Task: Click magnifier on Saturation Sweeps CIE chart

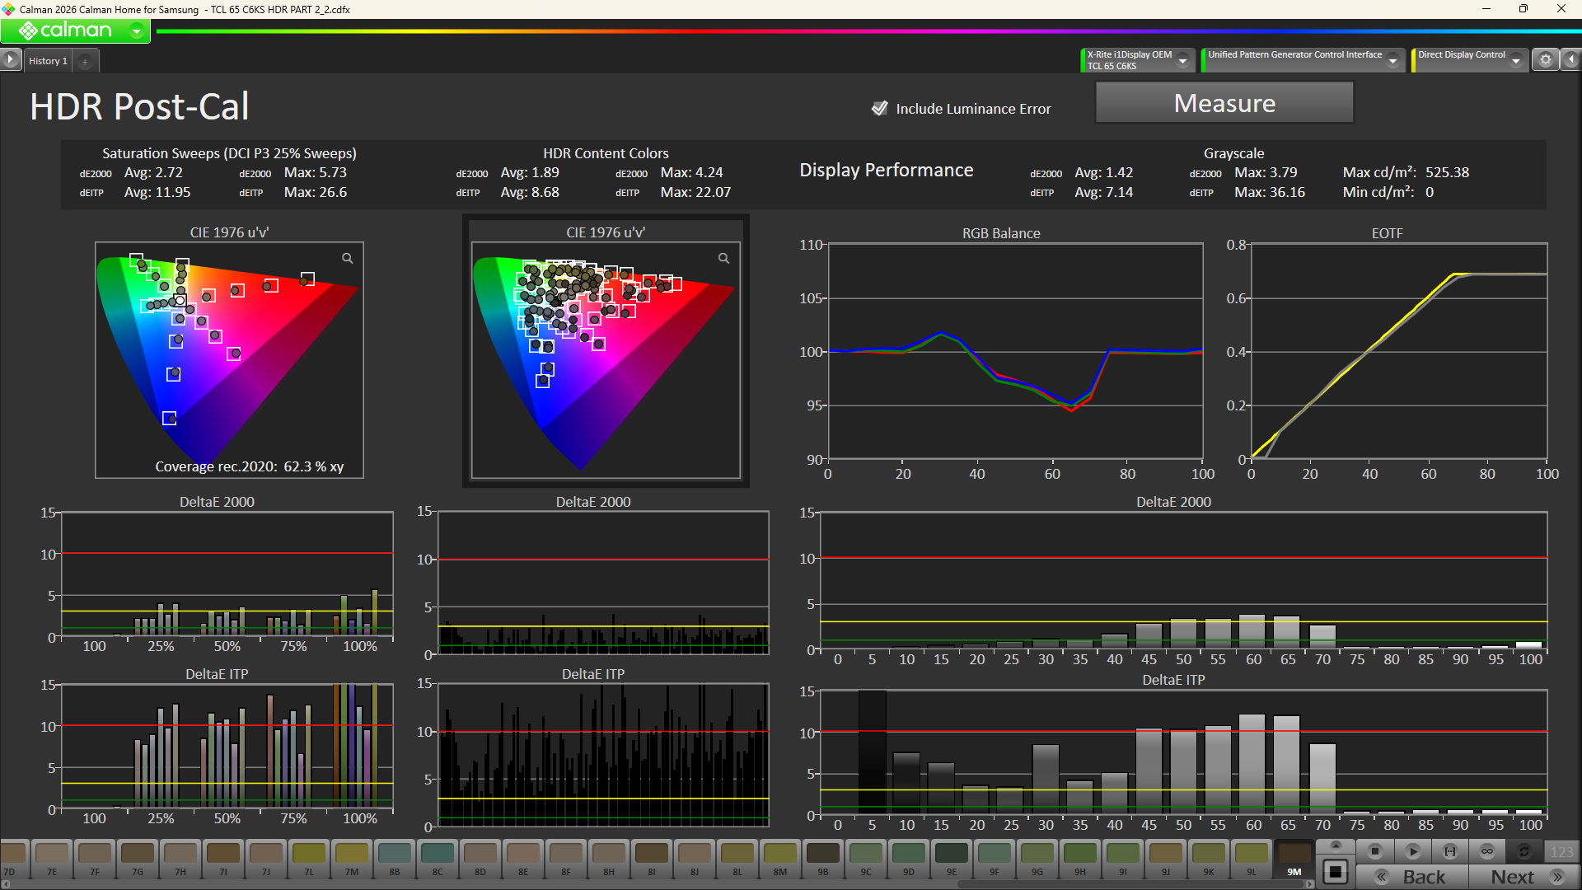Action: [x=348, y=259]
